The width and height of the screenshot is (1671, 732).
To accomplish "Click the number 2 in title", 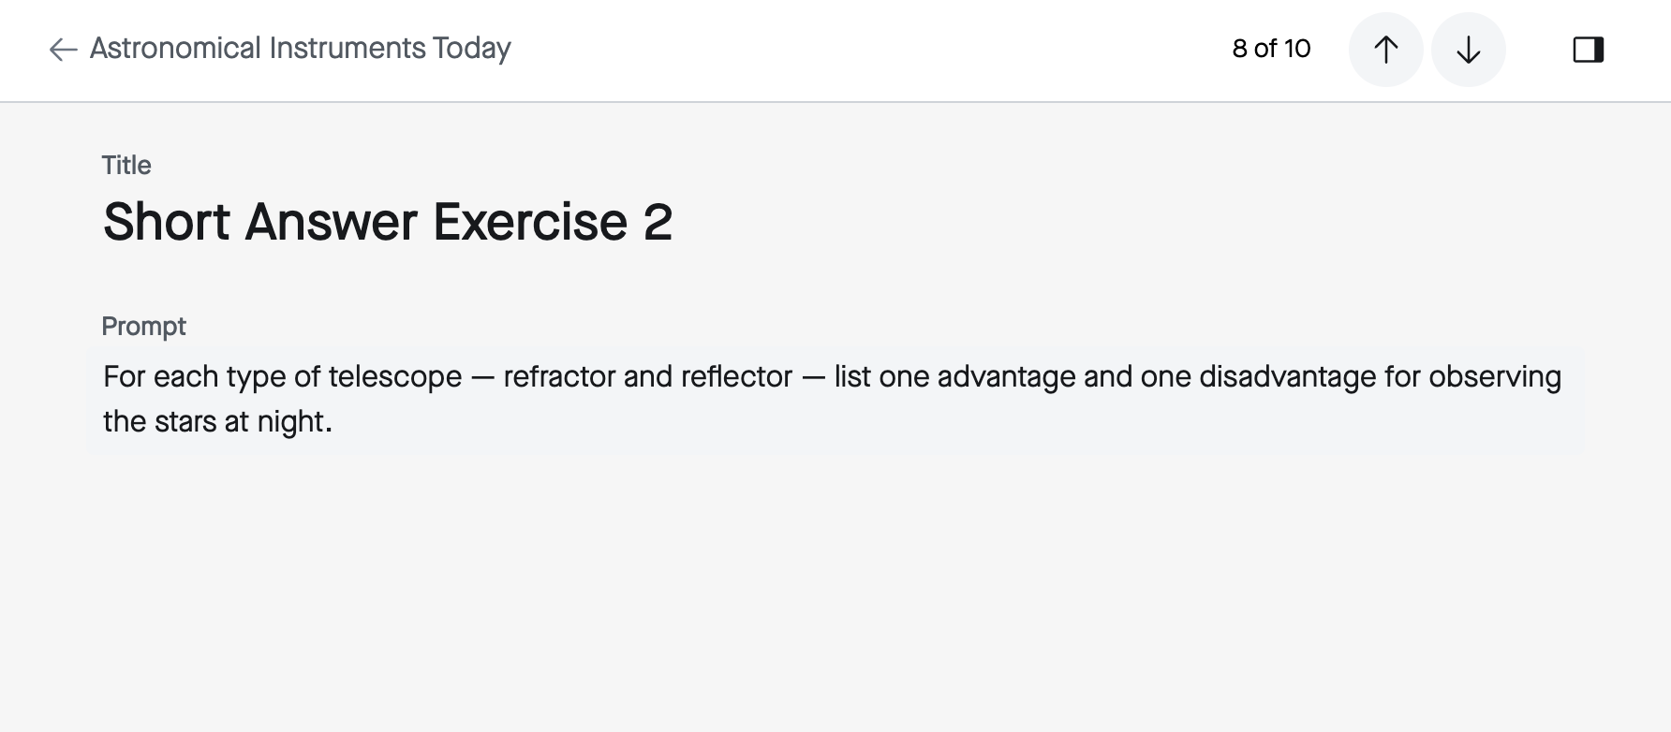I will [x=658, y=222].
